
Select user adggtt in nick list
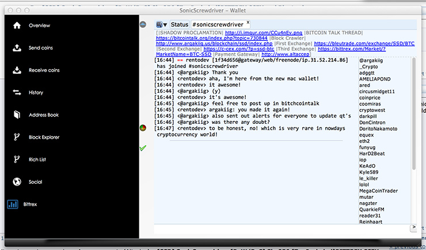(x=367, y=73)
